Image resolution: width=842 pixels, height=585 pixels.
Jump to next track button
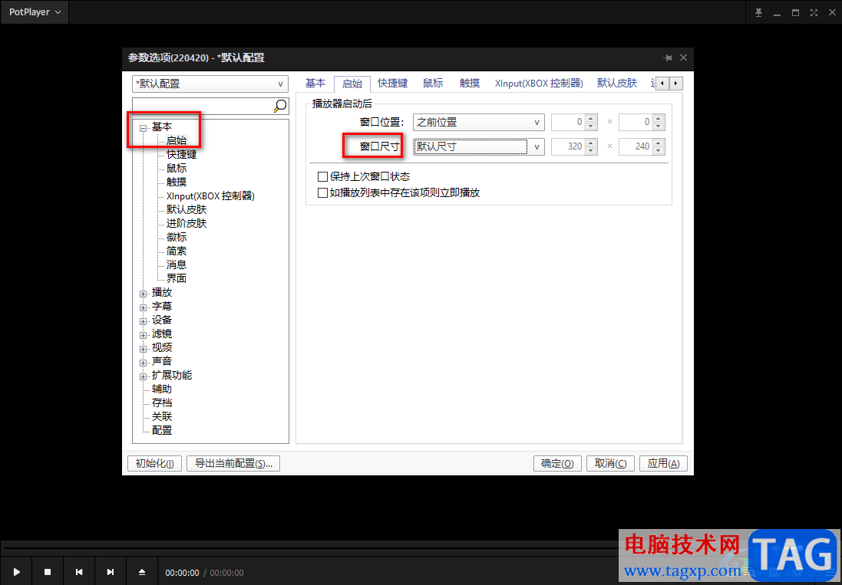pos(110,572)
